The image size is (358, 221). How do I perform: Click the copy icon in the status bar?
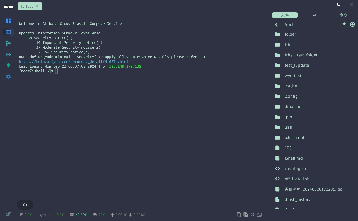(x=239, y=215)
